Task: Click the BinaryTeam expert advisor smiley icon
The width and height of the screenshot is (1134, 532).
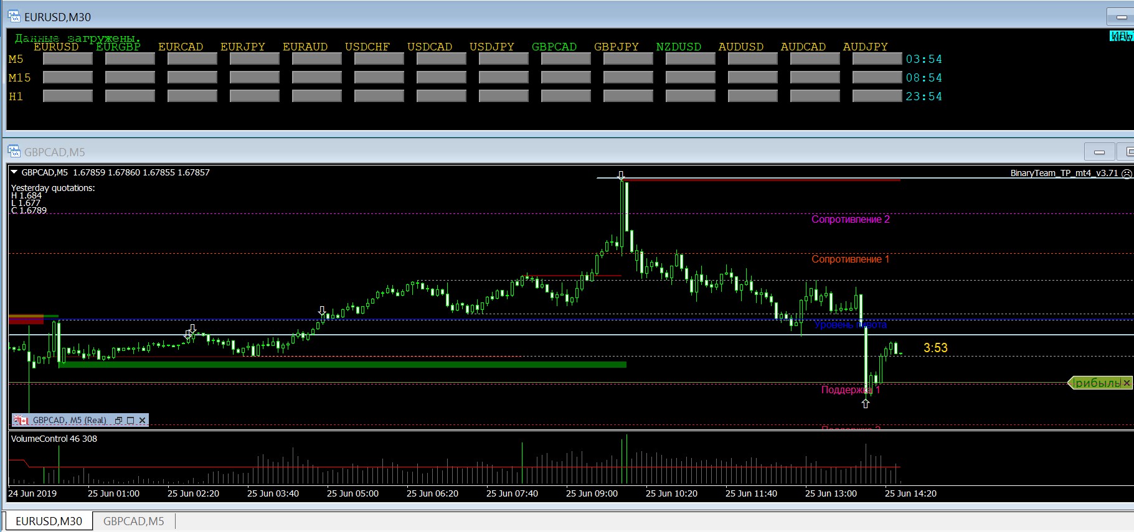Action: coord(1127,174)
